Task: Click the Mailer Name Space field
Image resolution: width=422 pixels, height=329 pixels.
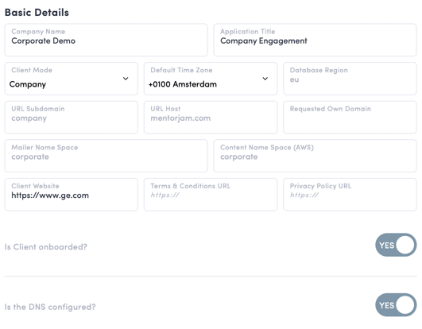Action: point(106,156)
